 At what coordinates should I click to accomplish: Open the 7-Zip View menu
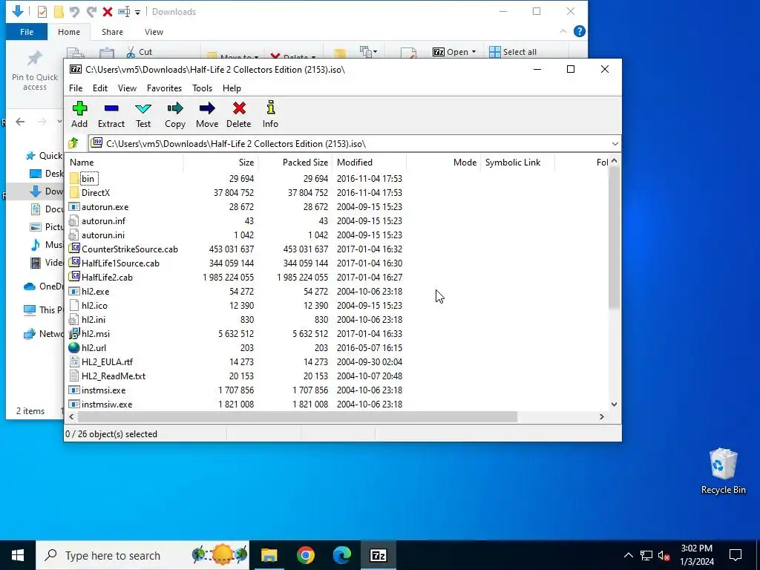pos(127,88)
